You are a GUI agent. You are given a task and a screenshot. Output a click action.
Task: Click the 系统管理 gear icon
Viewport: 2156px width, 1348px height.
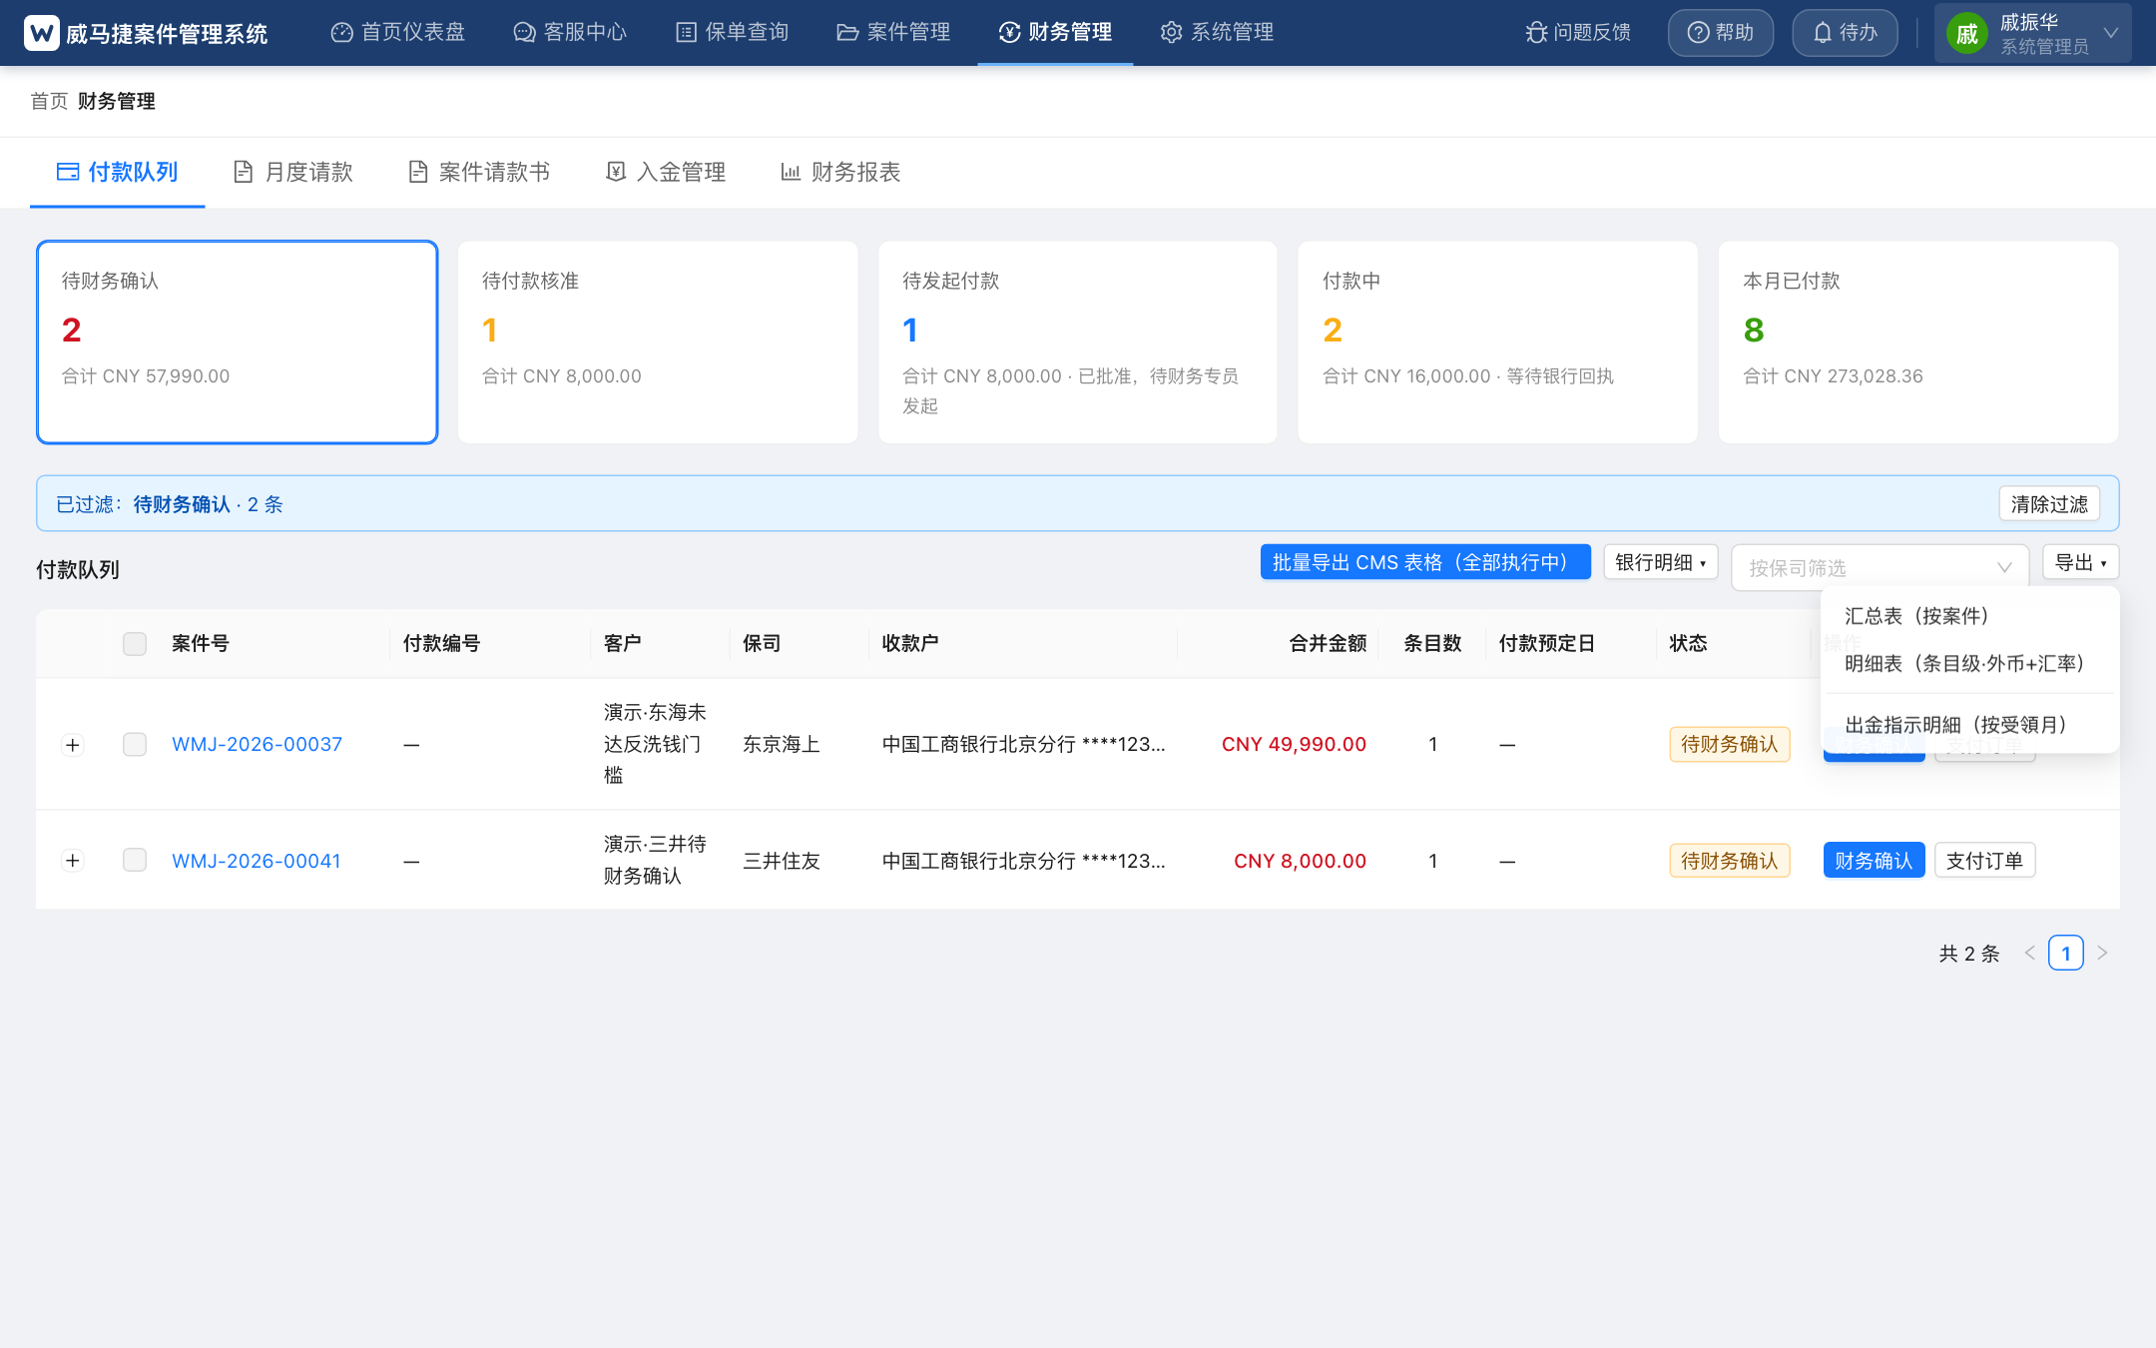tap(1172, 33)
